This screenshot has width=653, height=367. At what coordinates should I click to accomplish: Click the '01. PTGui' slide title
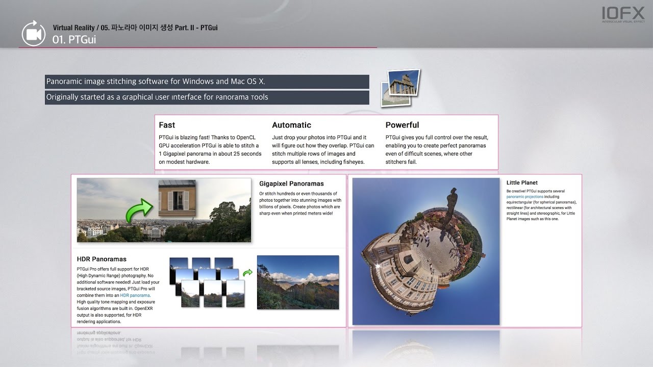[74, 39]
